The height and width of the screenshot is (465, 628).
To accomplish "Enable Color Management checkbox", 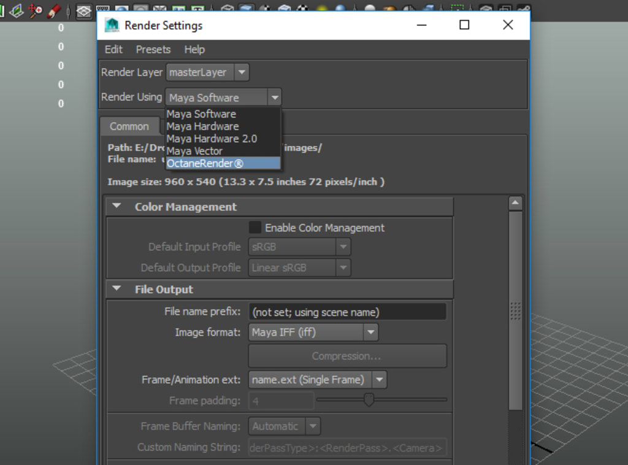I will point(255,228).
